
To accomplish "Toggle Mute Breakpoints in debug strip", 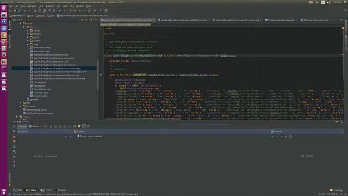I will click(x=14, y=142).
